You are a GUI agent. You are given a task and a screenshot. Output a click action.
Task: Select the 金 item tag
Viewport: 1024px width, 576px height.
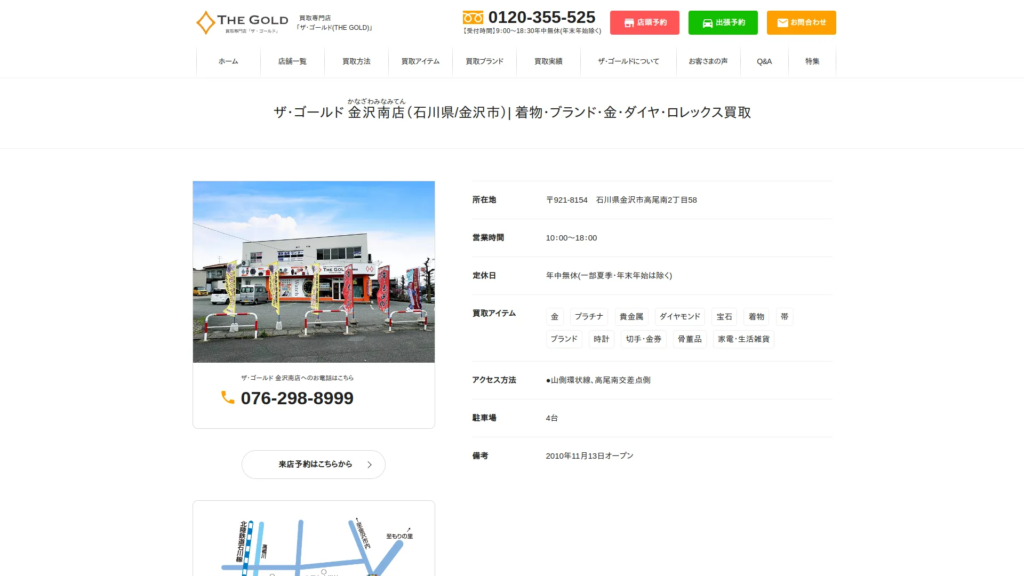555,317
